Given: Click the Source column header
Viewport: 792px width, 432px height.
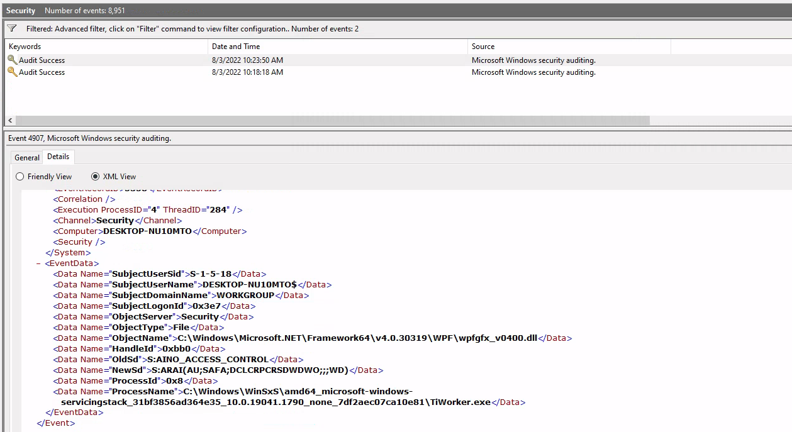Looking at the screenshot, I should point(569,47).
